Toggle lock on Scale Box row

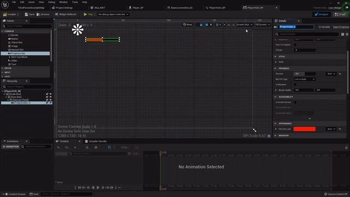47,94
